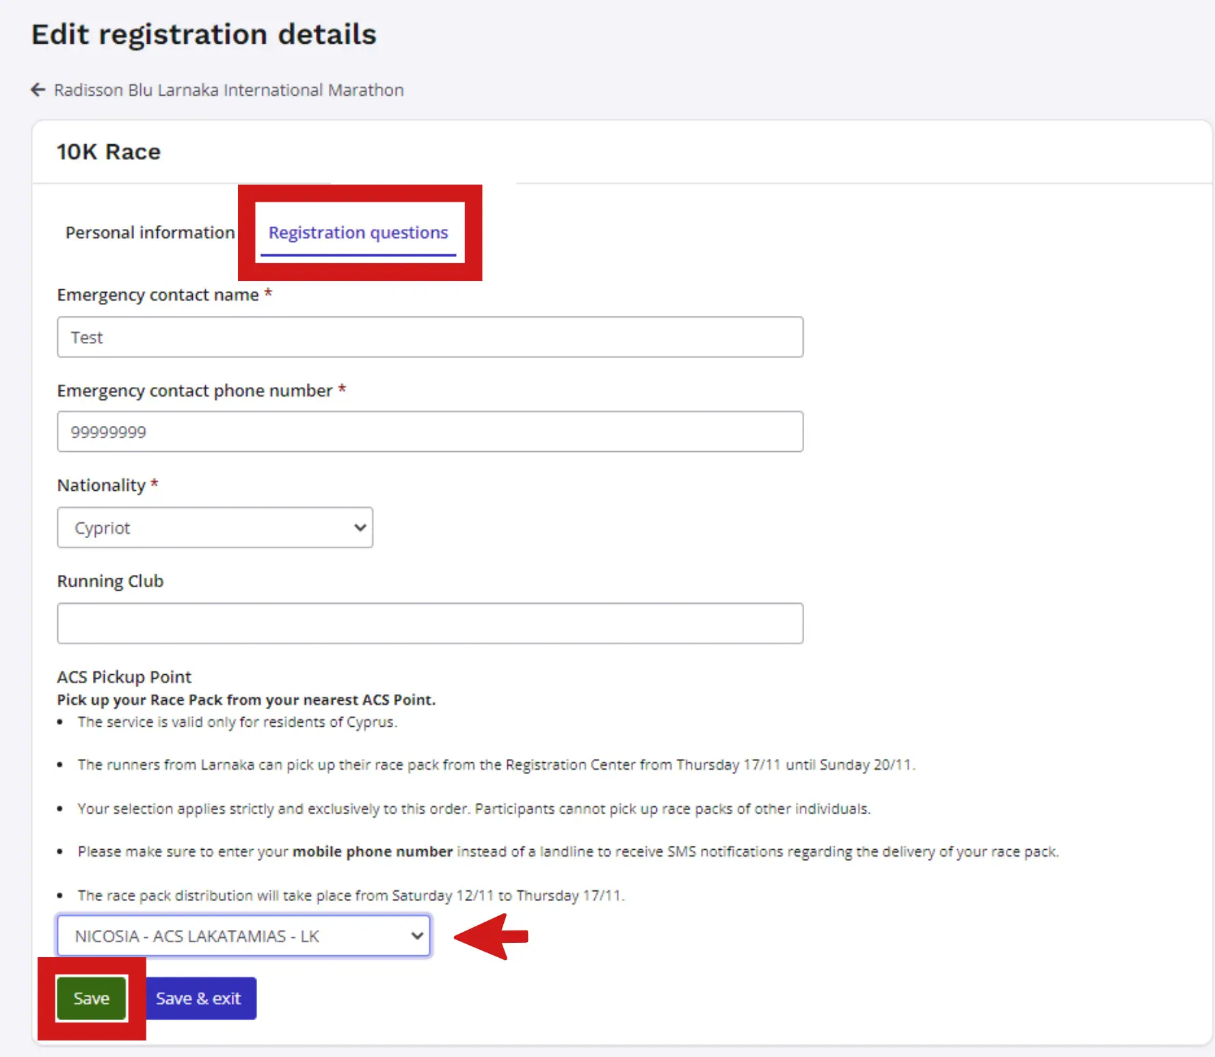Click the red arrow pointing at pickup dropdown
The image size is (1215, 1057).
coord(491,937)
